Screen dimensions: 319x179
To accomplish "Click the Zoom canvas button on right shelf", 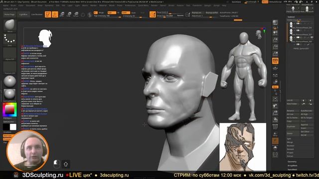I will coord(275,40).
